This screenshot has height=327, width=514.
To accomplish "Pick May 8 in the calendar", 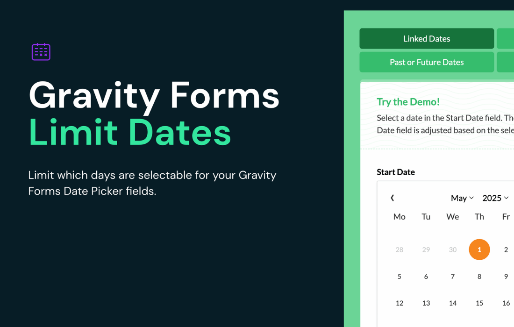I will [479, 277].
